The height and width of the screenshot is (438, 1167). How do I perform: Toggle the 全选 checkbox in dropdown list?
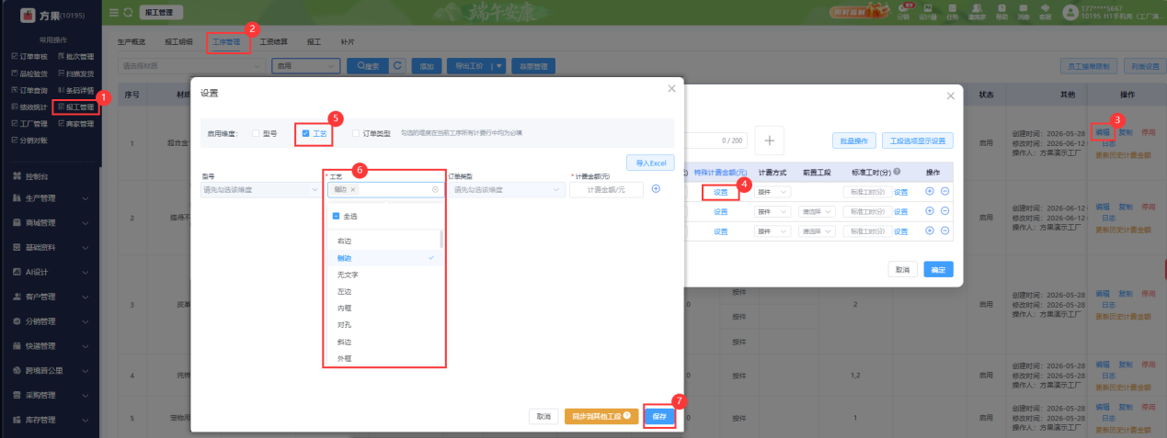(336, 216)
